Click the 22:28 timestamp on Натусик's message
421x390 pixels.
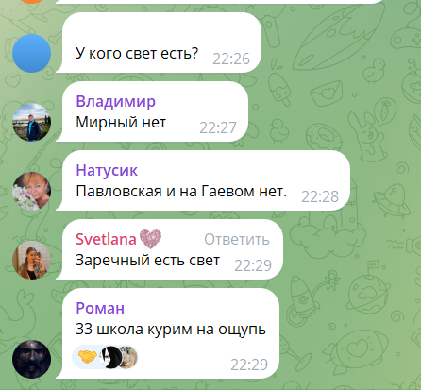tap(320, 196)
